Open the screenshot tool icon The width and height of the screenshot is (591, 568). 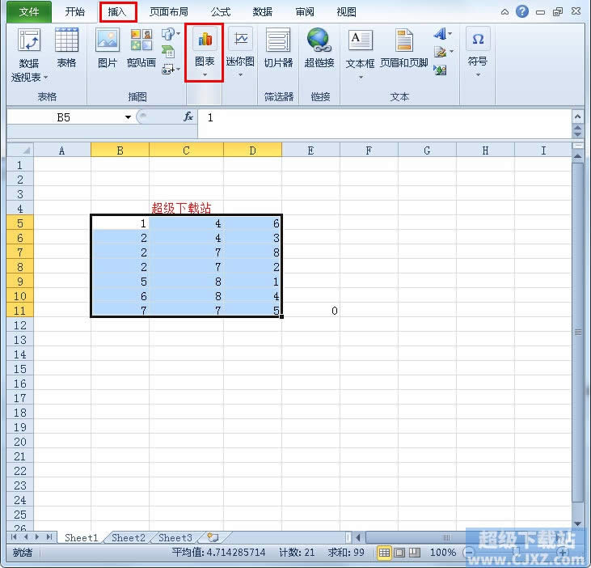click(x=167, y=69)
